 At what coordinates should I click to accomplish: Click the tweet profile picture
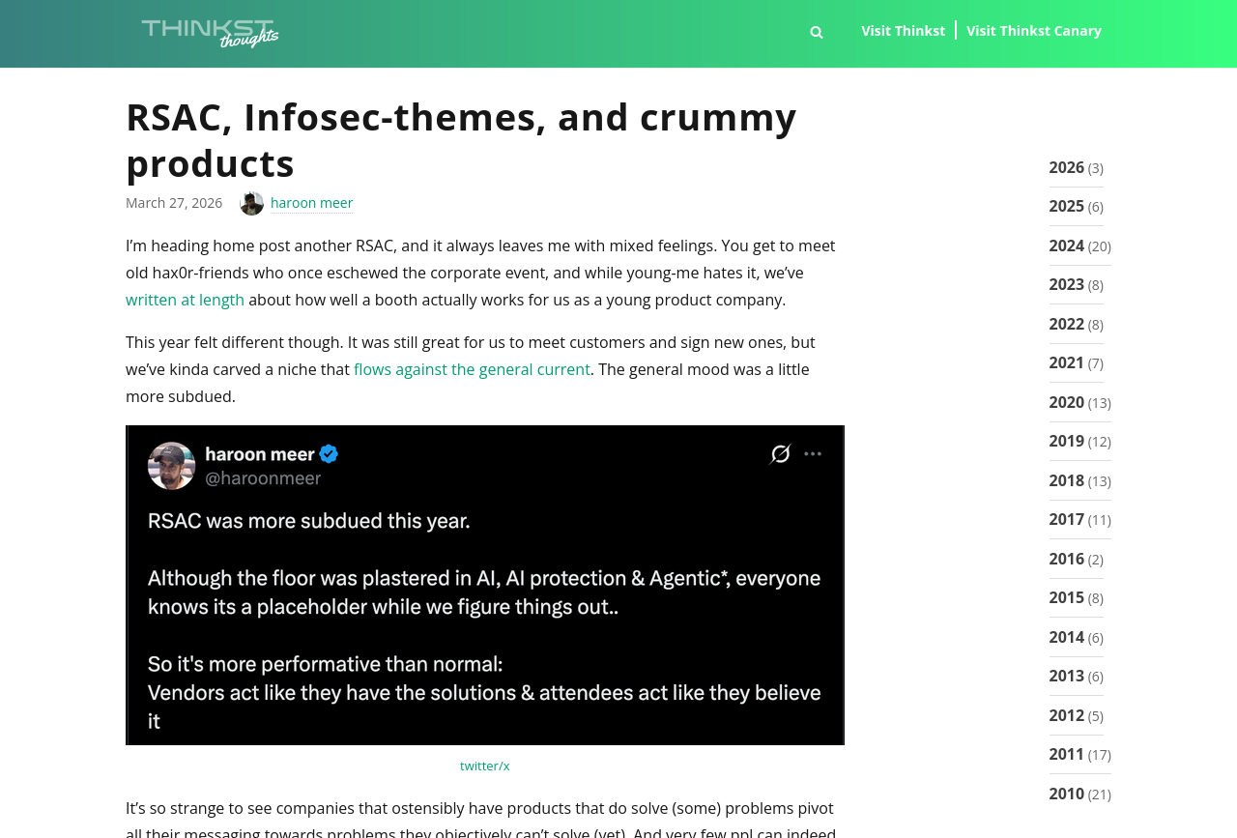click(x=171, y=466)
